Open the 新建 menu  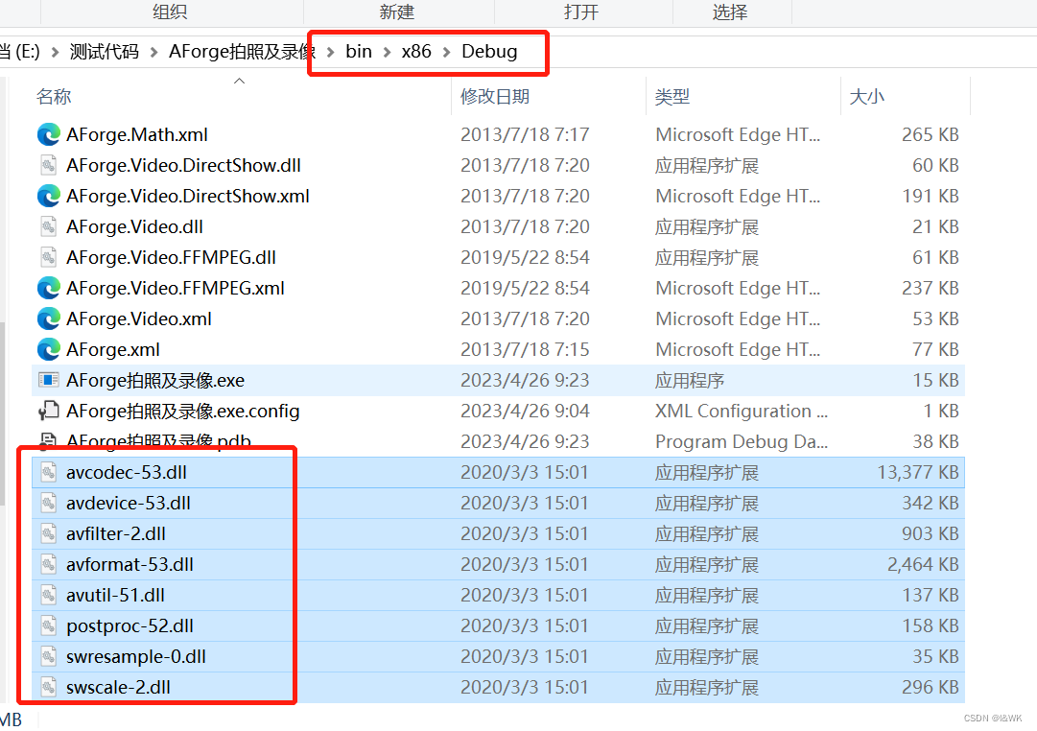point(397,12)
